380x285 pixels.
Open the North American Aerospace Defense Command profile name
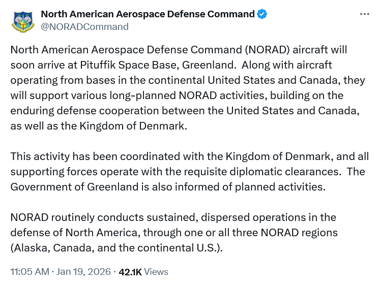[x=148, y=14]
